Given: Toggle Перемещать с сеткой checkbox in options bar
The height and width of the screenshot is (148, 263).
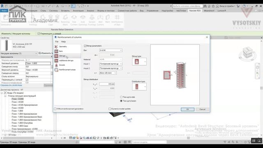Looking at the screenshot, I should pos(39,34).
